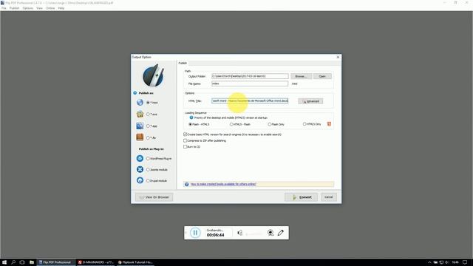Open the Windows Start menu
Viewport: 473px width, 266px height.
pyautogui.click(x=4, y=262)
